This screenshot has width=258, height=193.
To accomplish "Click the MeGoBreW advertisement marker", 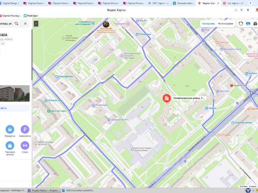I will 106,24.
